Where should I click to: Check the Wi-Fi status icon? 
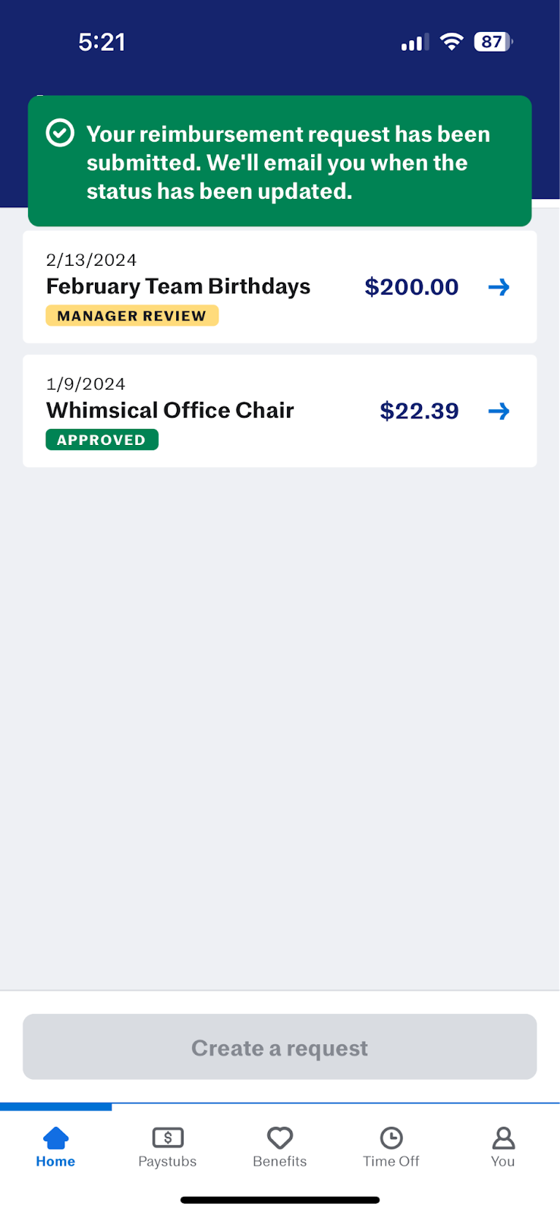coord(451,43)
